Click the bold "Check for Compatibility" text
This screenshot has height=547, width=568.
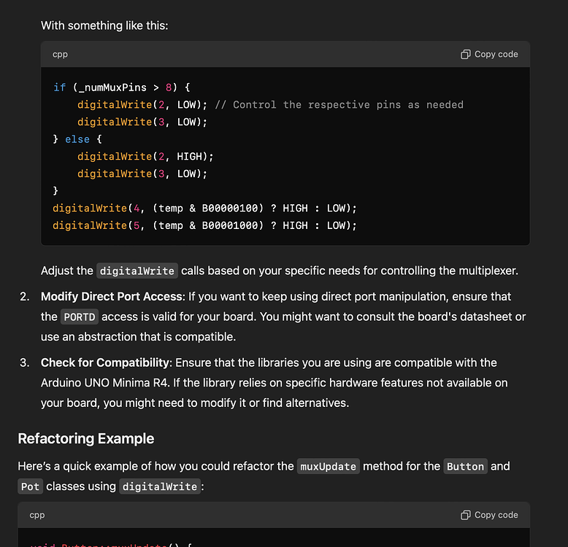click(105, 362)
